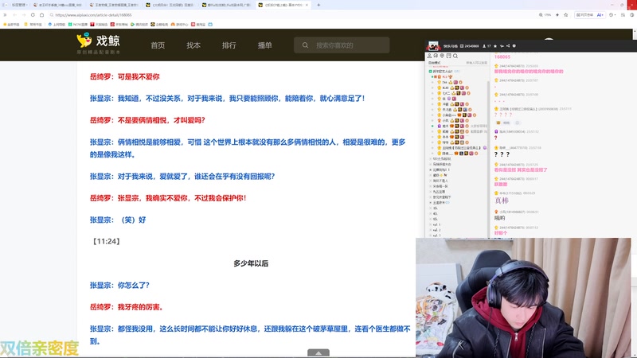637x358 pixels.
Task: Search members with magnifier in channel toolbar
Action: tap(455, 56)
